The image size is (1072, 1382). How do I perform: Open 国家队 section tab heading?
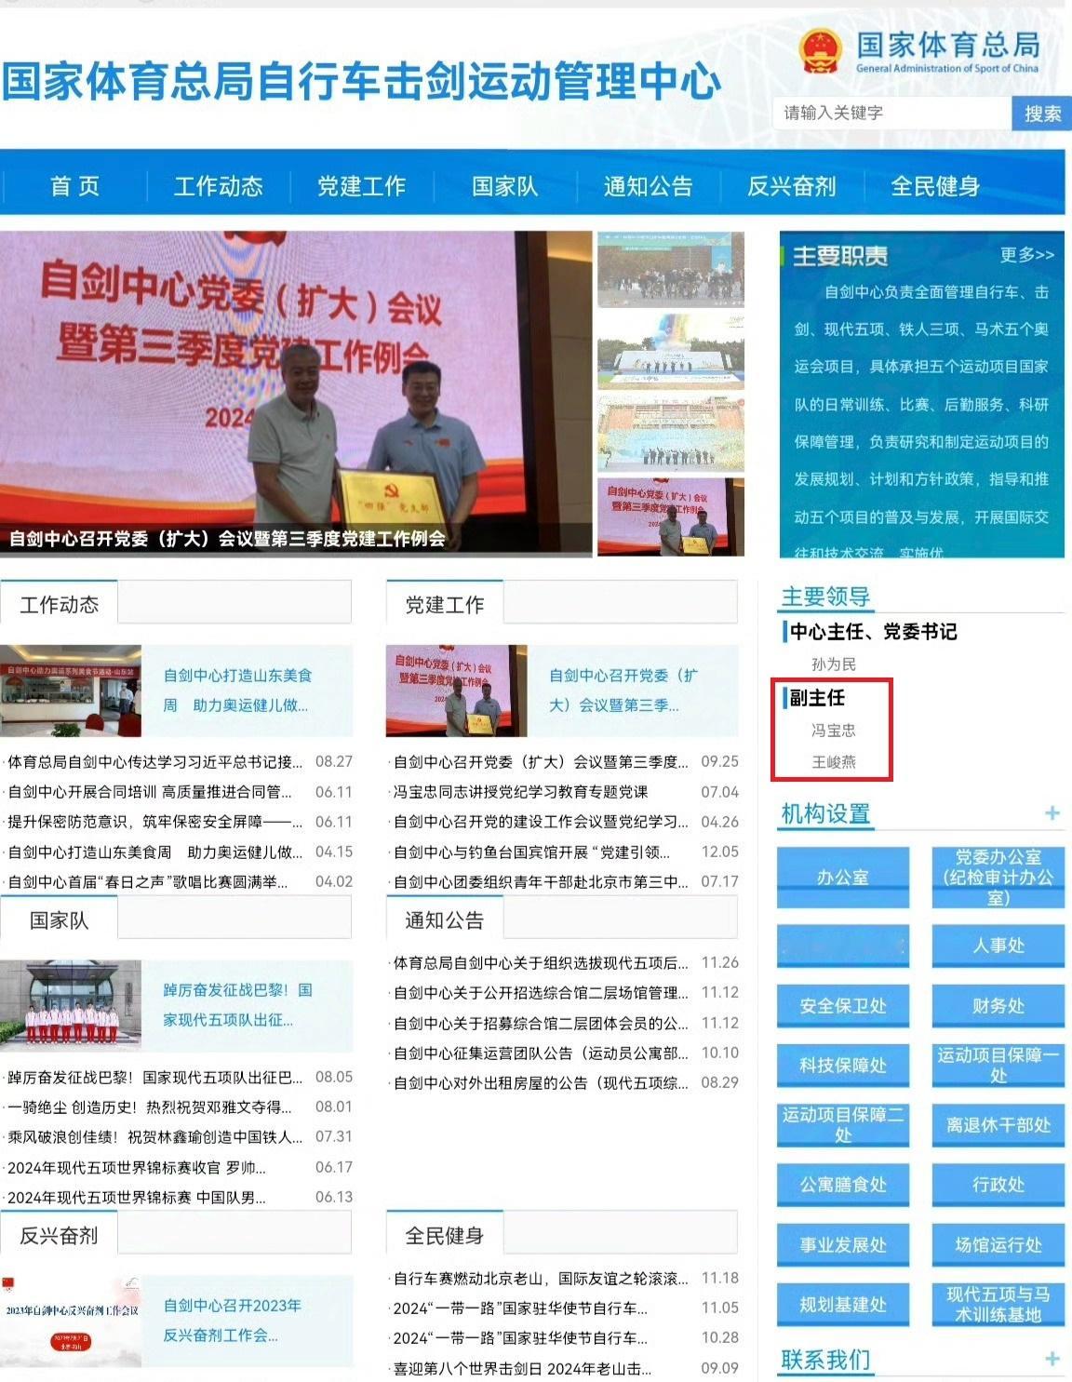click(x=60, y=920)
